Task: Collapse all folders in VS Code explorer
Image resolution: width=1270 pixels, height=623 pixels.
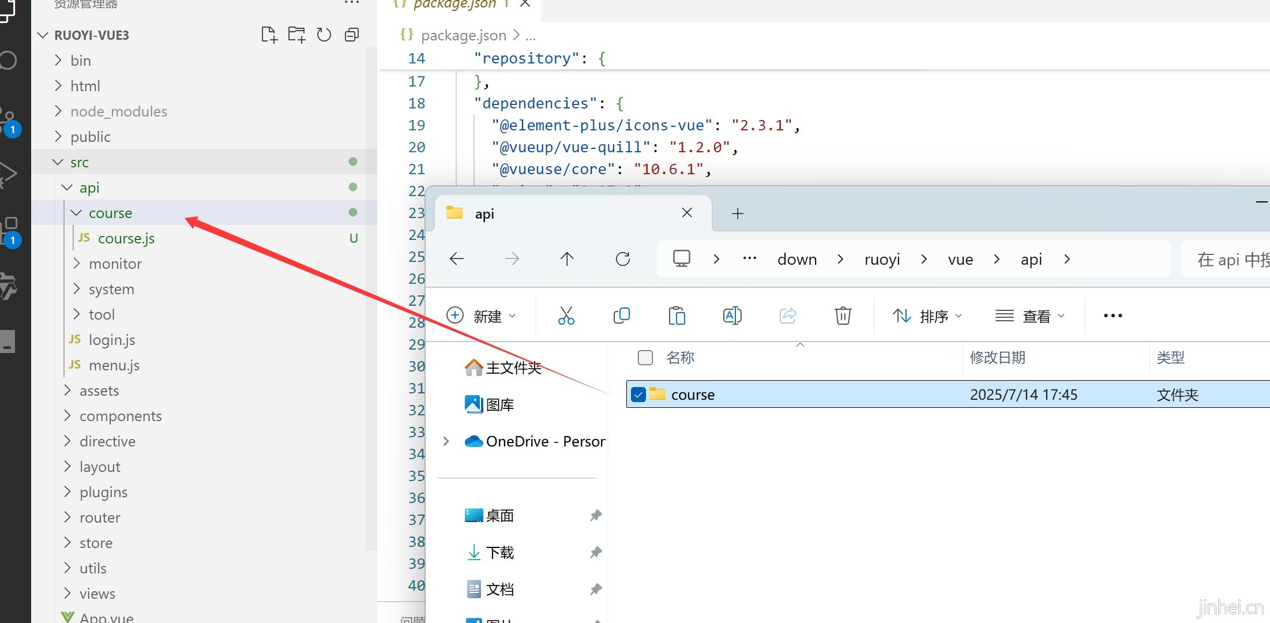Action: tap(352, 35)
